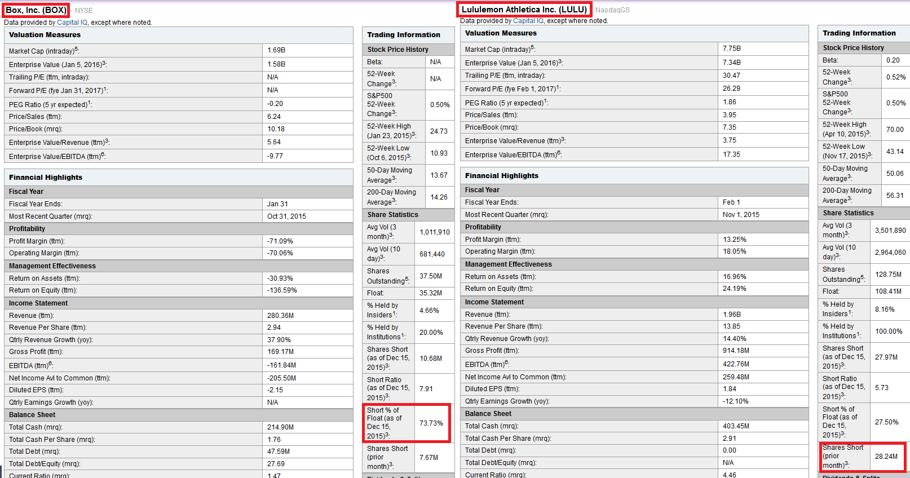910x478 pixels.
Task: Select Lululemon net income '259.48M'
Action: [736, 377]
